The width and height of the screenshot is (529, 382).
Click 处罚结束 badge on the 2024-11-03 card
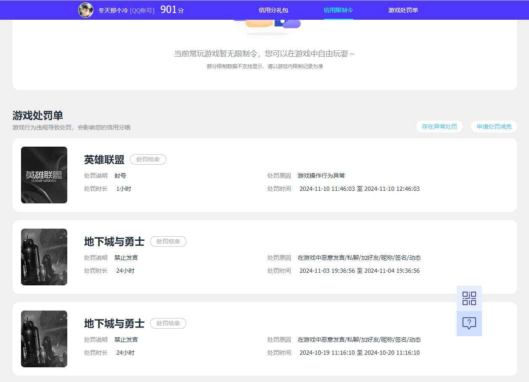(x=168, y=242)
